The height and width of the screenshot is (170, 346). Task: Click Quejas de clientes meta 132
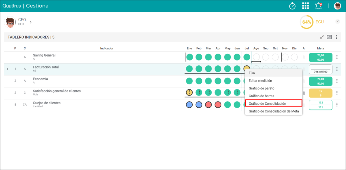click(321, 105)
